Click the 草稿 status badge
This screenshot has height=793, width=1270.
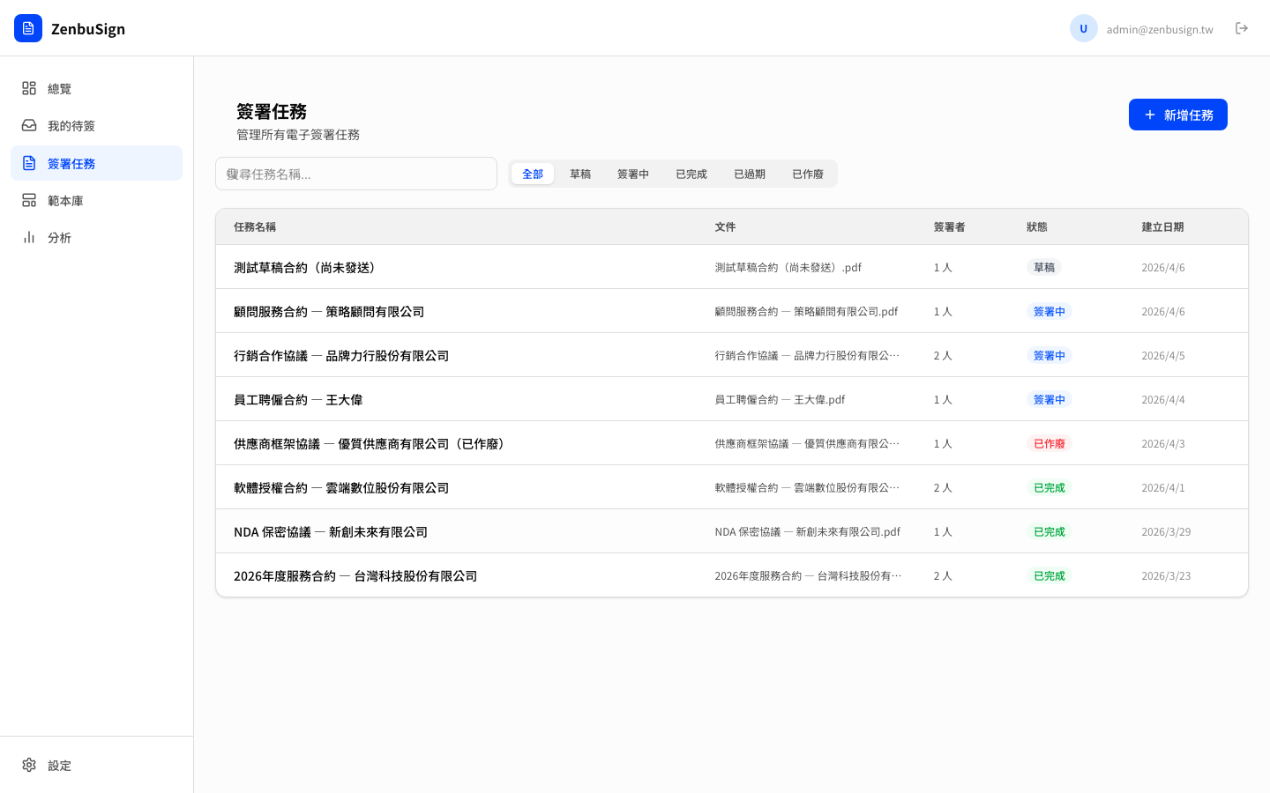[x=1044, y=267]
